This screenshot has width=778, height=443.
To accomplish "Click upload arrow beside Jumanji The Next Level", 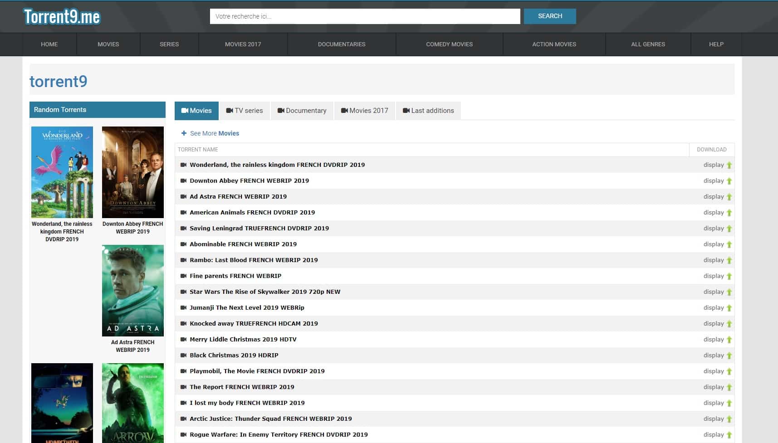I will pyautogui.click(x=729, y=307).
